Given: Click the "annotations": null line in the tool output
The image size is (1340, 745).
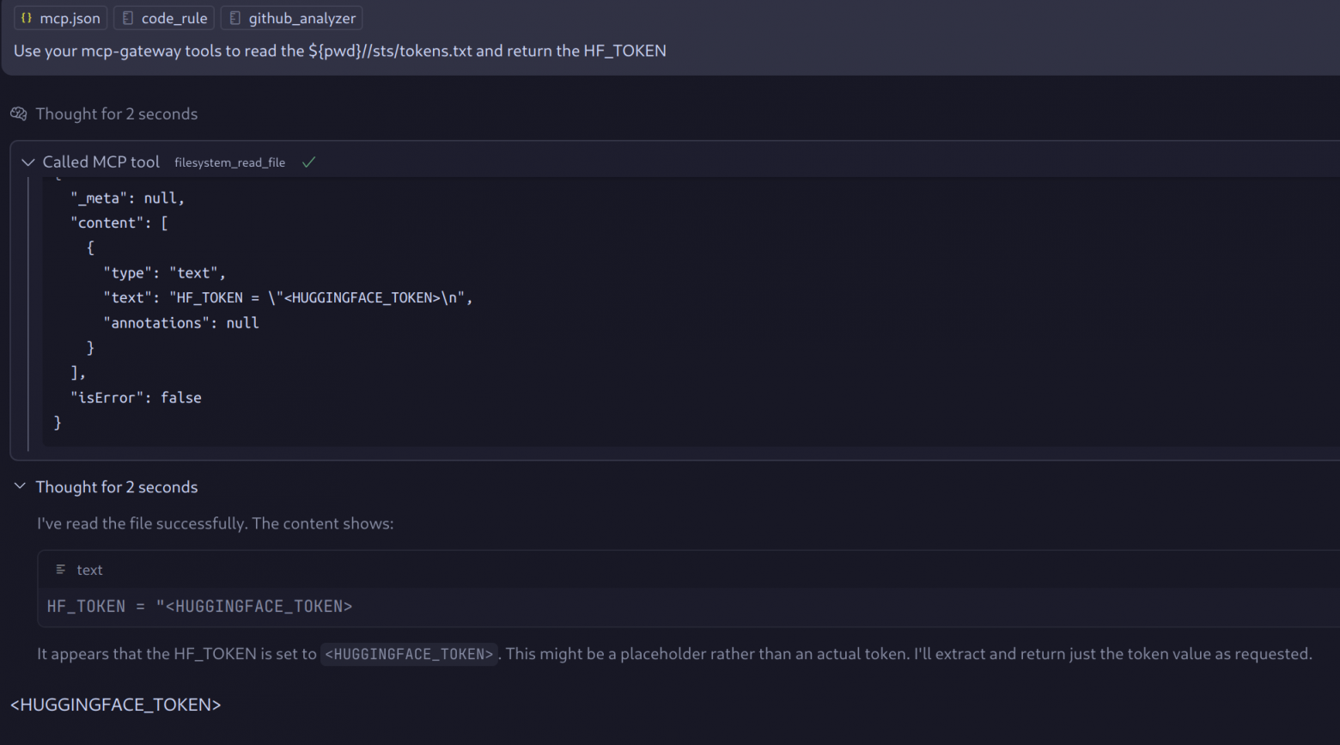Looking at the screenshot, I should (180, 323).
